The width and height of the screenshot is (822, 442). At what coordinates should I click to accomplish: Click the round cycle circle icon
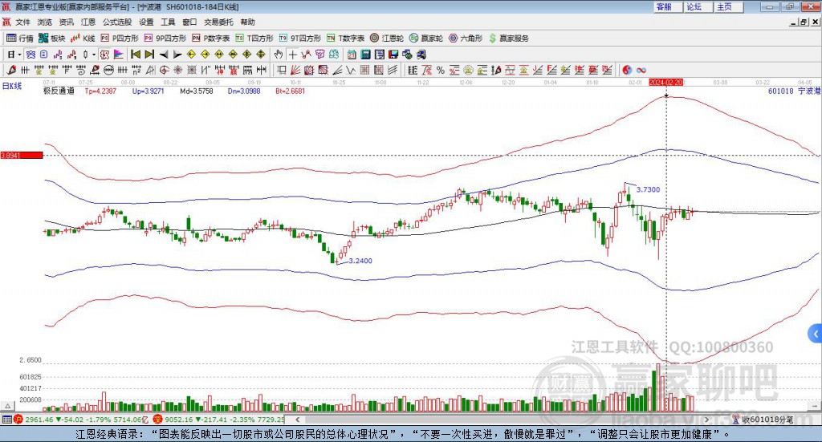108,70
